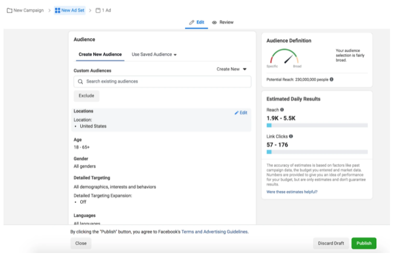This screenshot has height=258, width=394.
Task: Click the green Publish button
Action: (x=364, y=243)
